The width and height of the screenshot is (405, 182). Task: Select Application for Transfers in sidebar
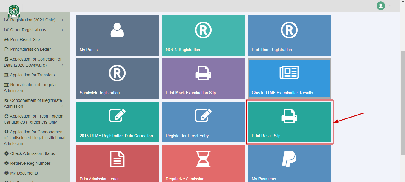(x=32, y=75)
